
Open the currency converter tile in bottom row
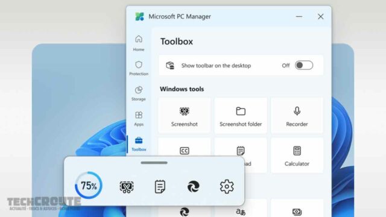(x=297, y=208)
